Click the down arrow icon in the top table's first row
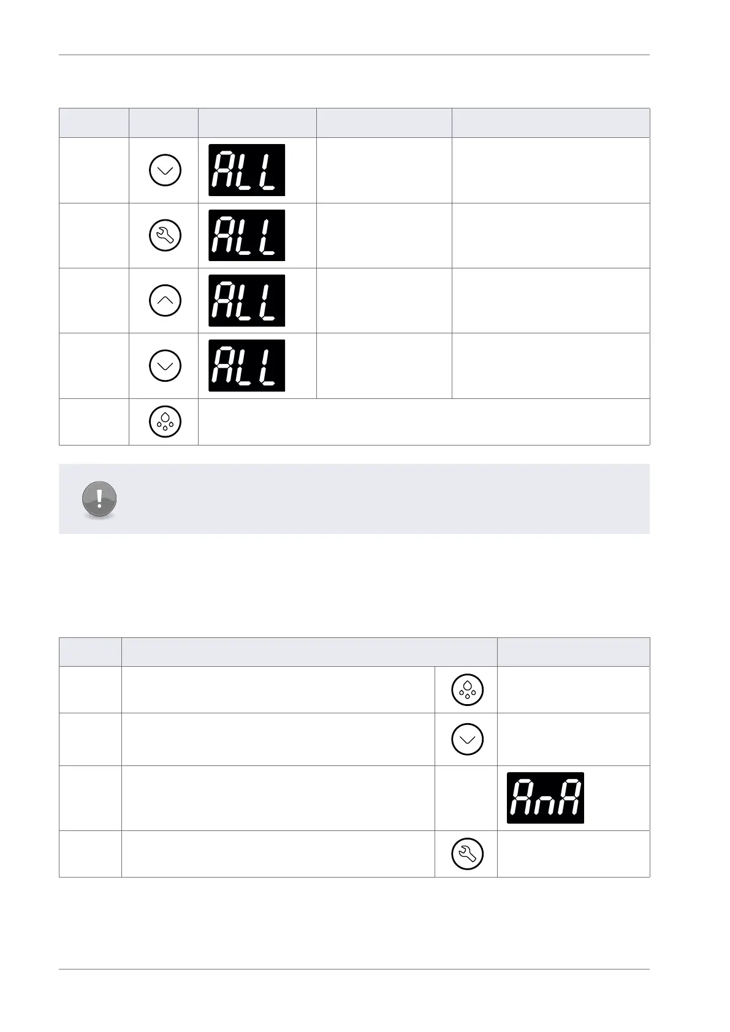Image resolution: width=730 pixels, height=1032 pixels. point(165,170)
